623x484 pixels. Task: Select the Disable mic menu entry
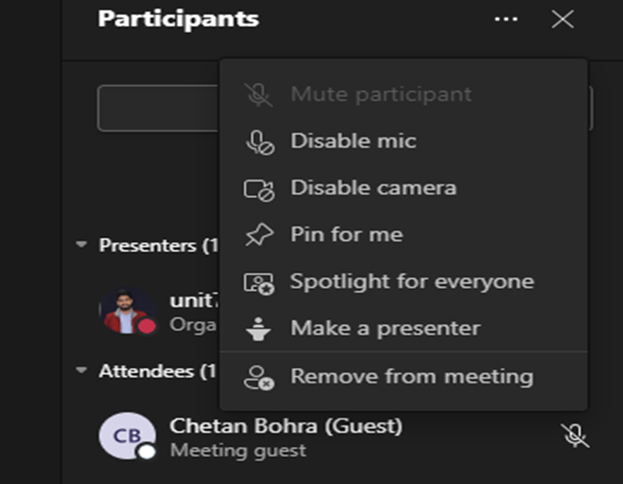[x=403, y=141]
